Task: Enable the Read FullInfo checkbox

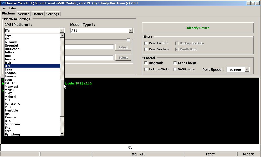Action: [x=146, y=43]
